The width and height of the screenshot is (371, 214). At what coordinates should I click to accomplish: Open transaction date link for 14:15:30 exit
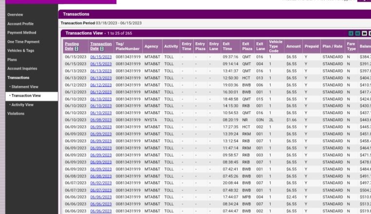pos(101,106)
